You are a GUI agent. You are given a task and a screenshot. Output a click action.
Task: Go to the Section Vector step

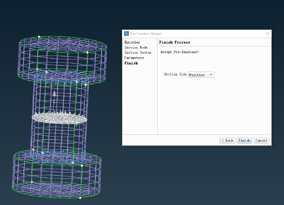138,52
